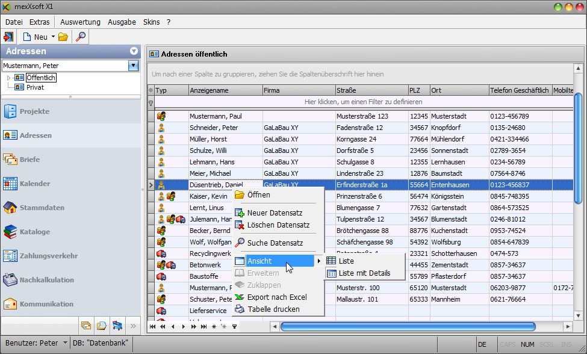The width and height of the screenshot is (587, 354).
Task: Go to previous record navigator button
Action: 173,327
